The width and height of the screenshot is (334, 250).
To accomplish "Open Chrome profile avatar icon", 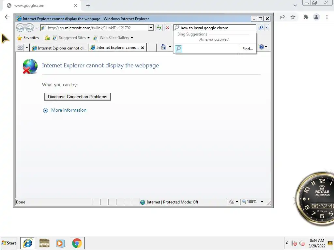I will click(316, 17).
